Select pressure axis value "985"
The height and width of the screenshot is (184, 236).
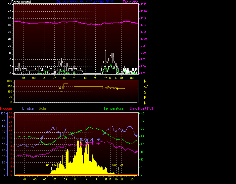[143, 59]
